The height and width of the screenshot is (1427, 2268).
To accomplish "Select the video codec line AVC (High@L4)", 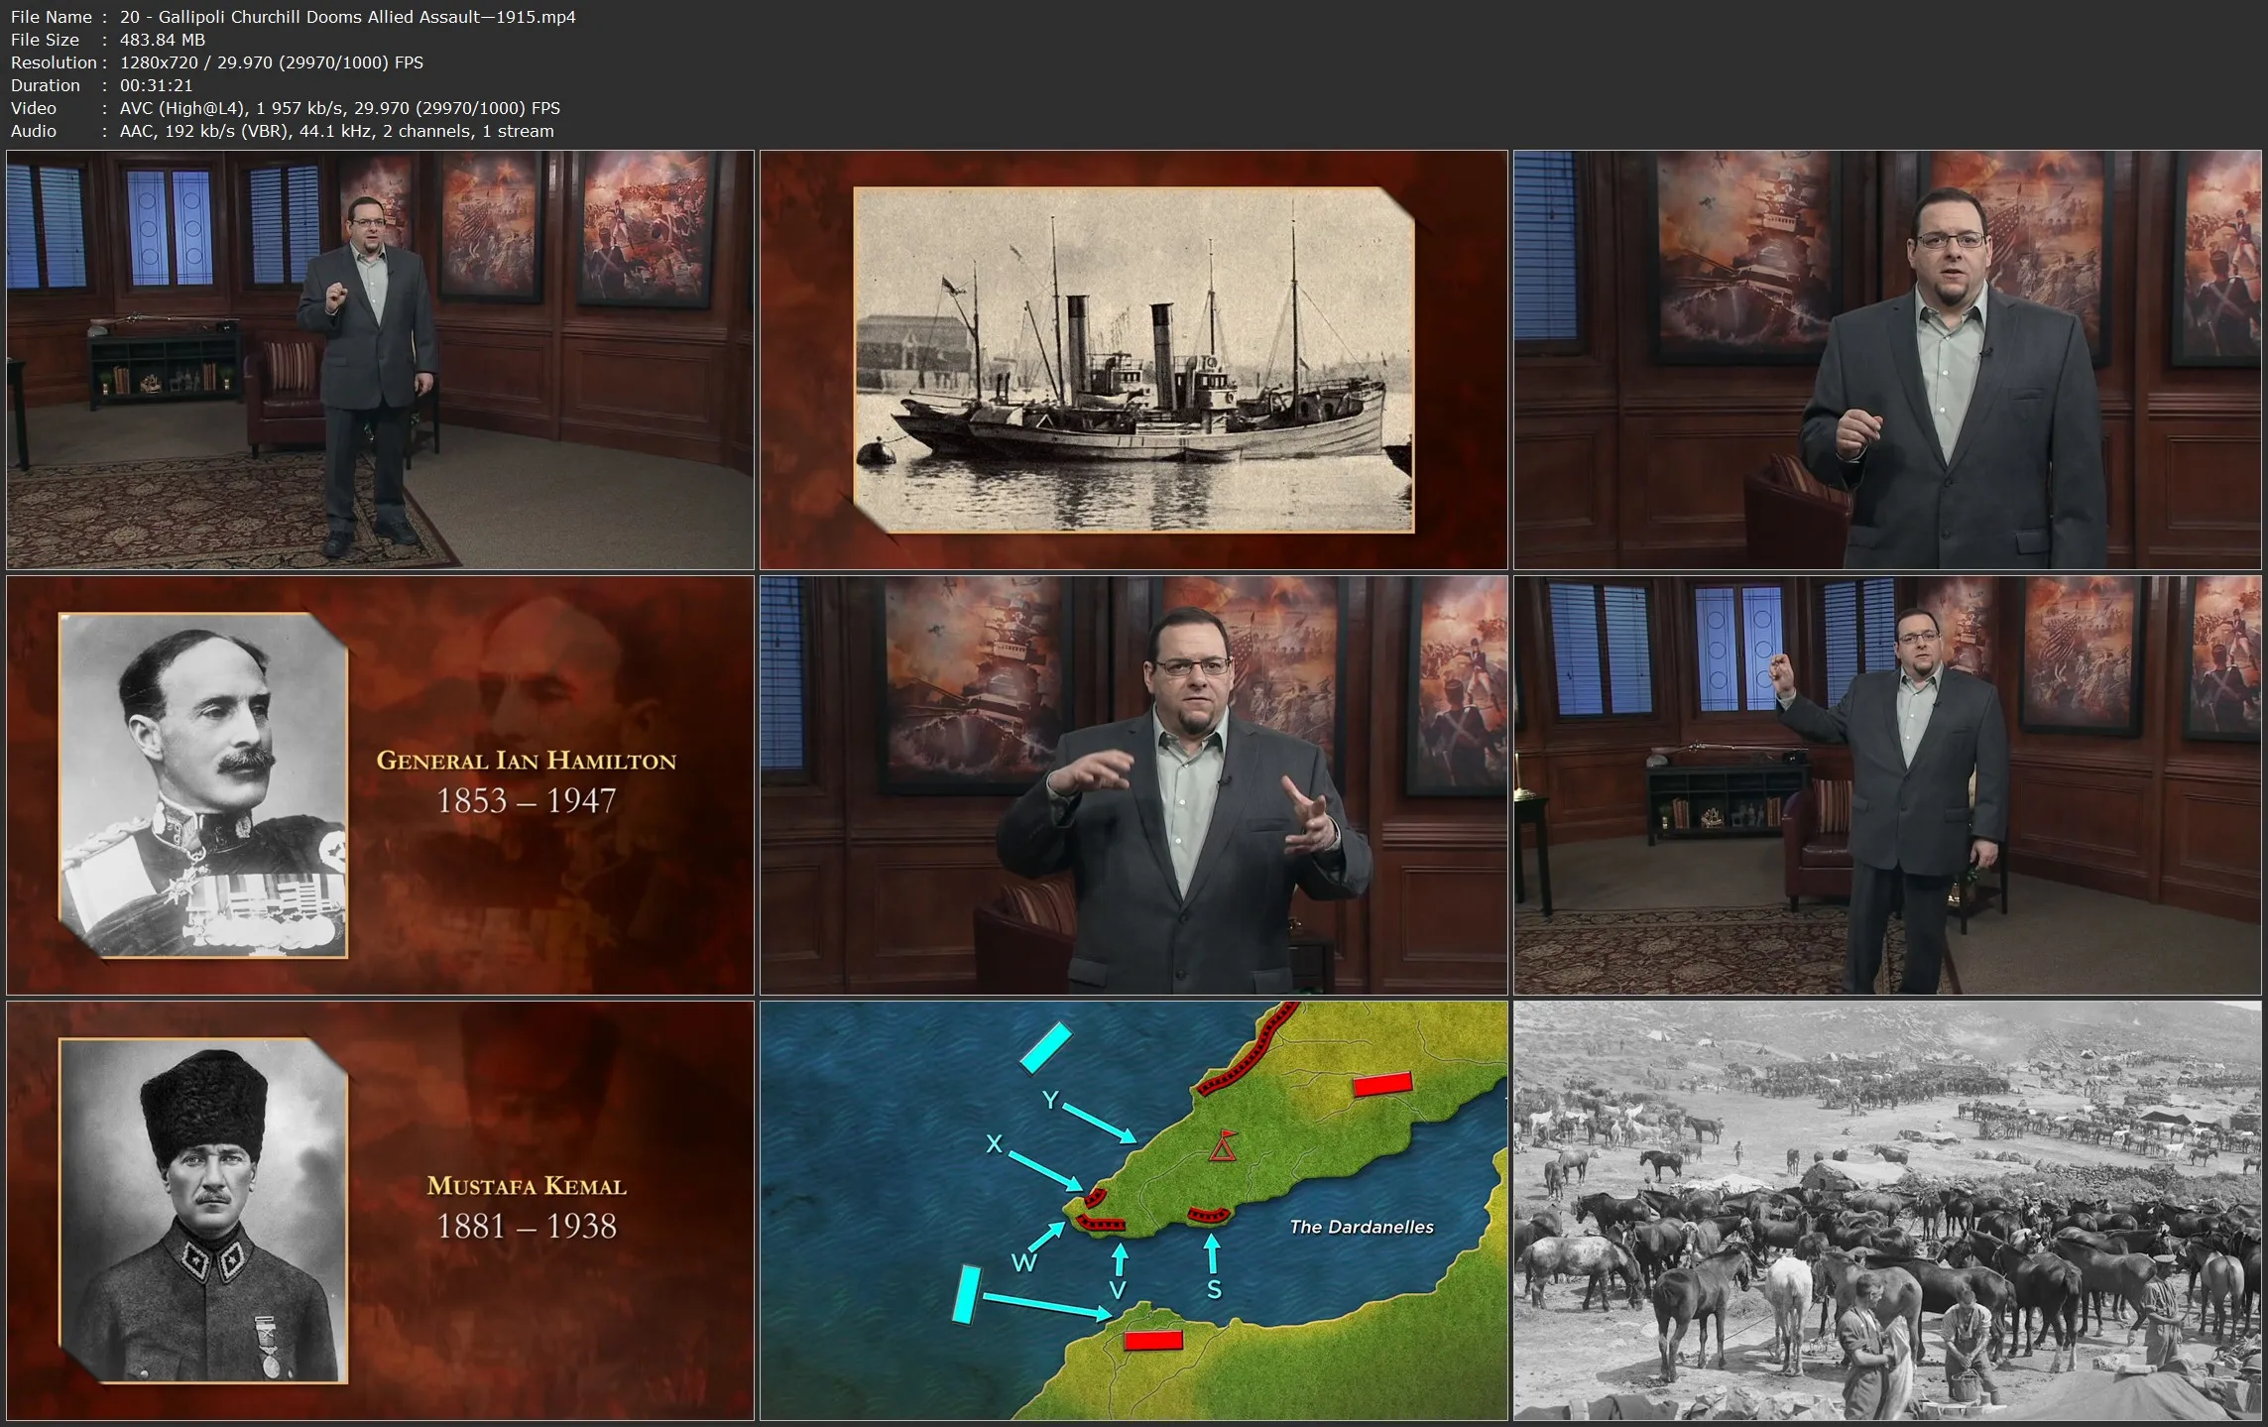I will 340,108.
